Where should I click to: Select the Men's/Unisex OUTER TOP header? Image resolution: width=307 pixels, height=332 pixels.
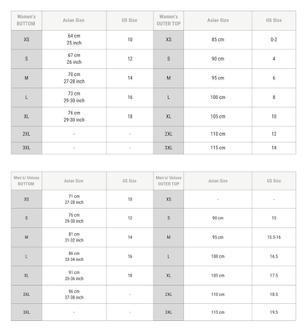click(x=169, y=181)
